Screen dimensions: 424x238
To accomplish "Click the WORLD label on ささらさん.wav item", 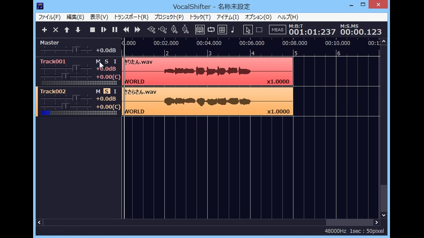I will [x=134, y=112].
